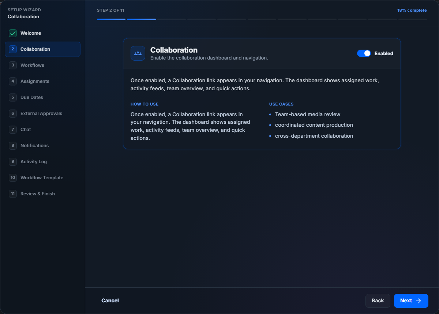The height and width of the screenshot is (314, 439).
Task: Click the 'USE CASES' heading
Action: click(x=281, y=104)
